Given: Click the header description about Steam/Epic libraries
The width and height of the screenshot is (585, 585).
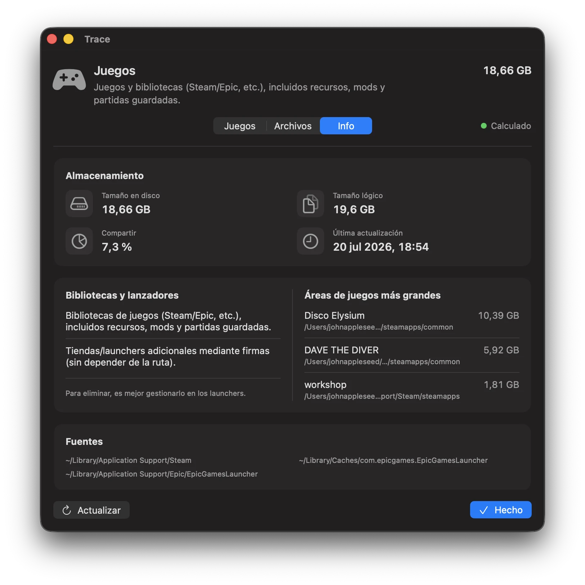Looking at the screenshot, I should coord(239,94).
